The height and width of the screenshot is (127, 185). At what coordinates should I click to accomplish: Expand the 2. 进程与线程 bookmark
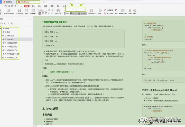2,36
